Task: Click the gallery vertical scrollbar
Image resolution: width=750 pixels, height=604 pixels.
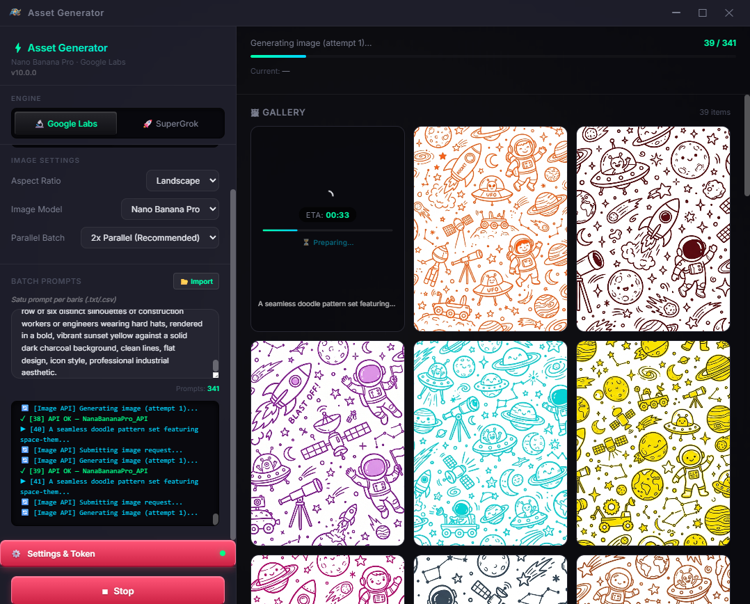Action: pos(747,145)
